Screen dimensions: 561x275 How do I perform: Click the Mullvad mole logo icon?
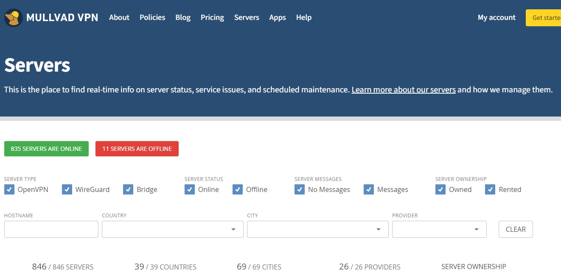(x=12, y=17)
